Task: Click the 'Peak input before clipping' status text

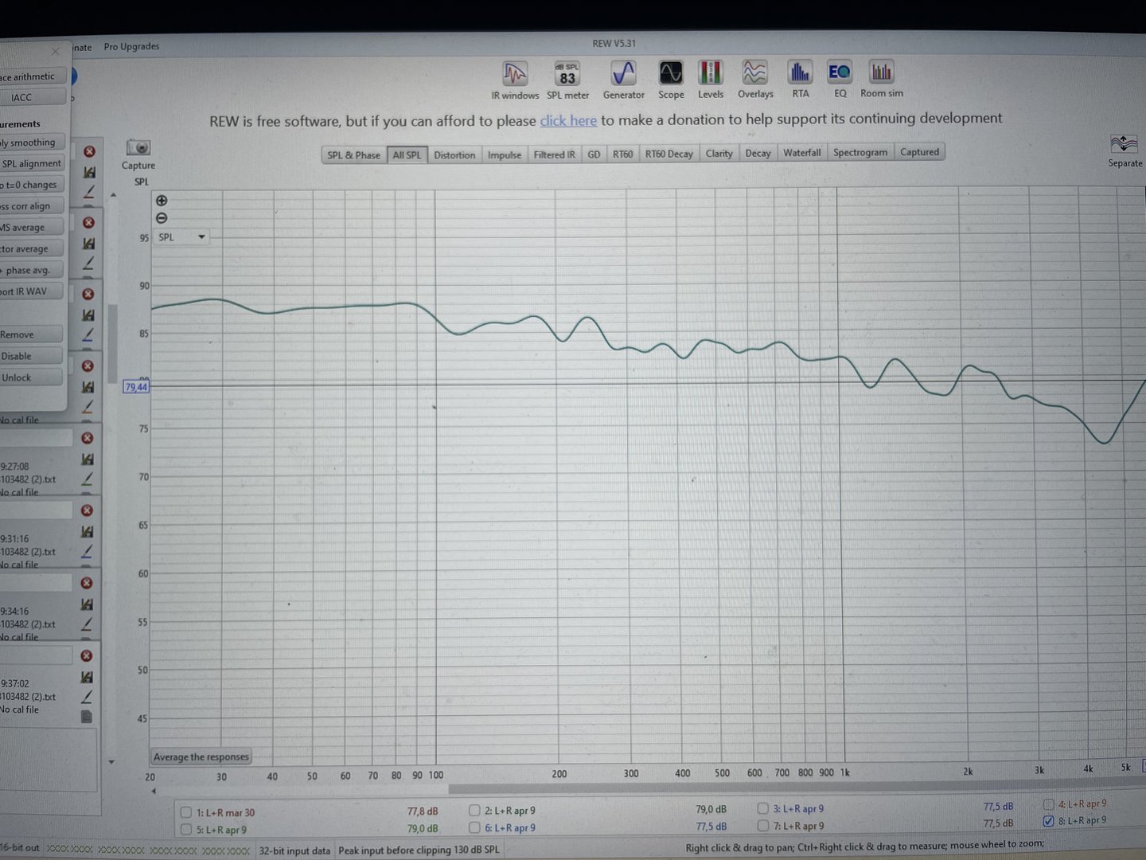Action: pyautogui.click(x=419, y=850)
